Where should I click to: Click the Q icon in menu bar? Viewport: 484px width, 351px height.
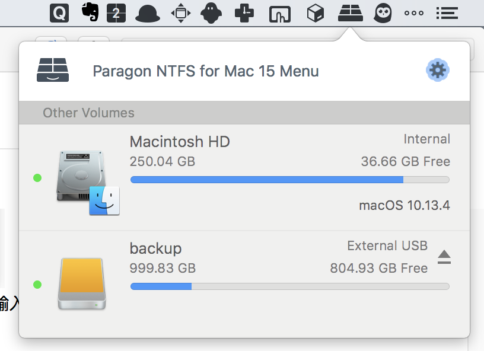[x=59, y=12]
